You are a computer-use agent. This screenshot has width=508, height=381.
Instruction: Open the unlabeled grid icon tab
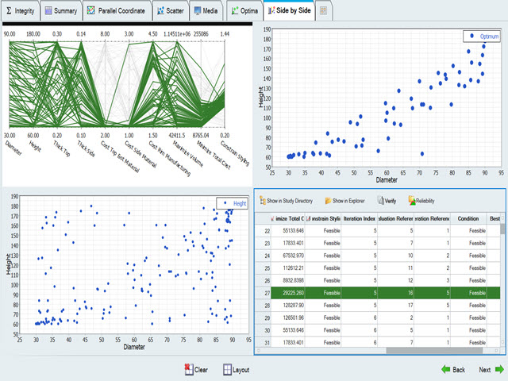(x=323, y=10)
